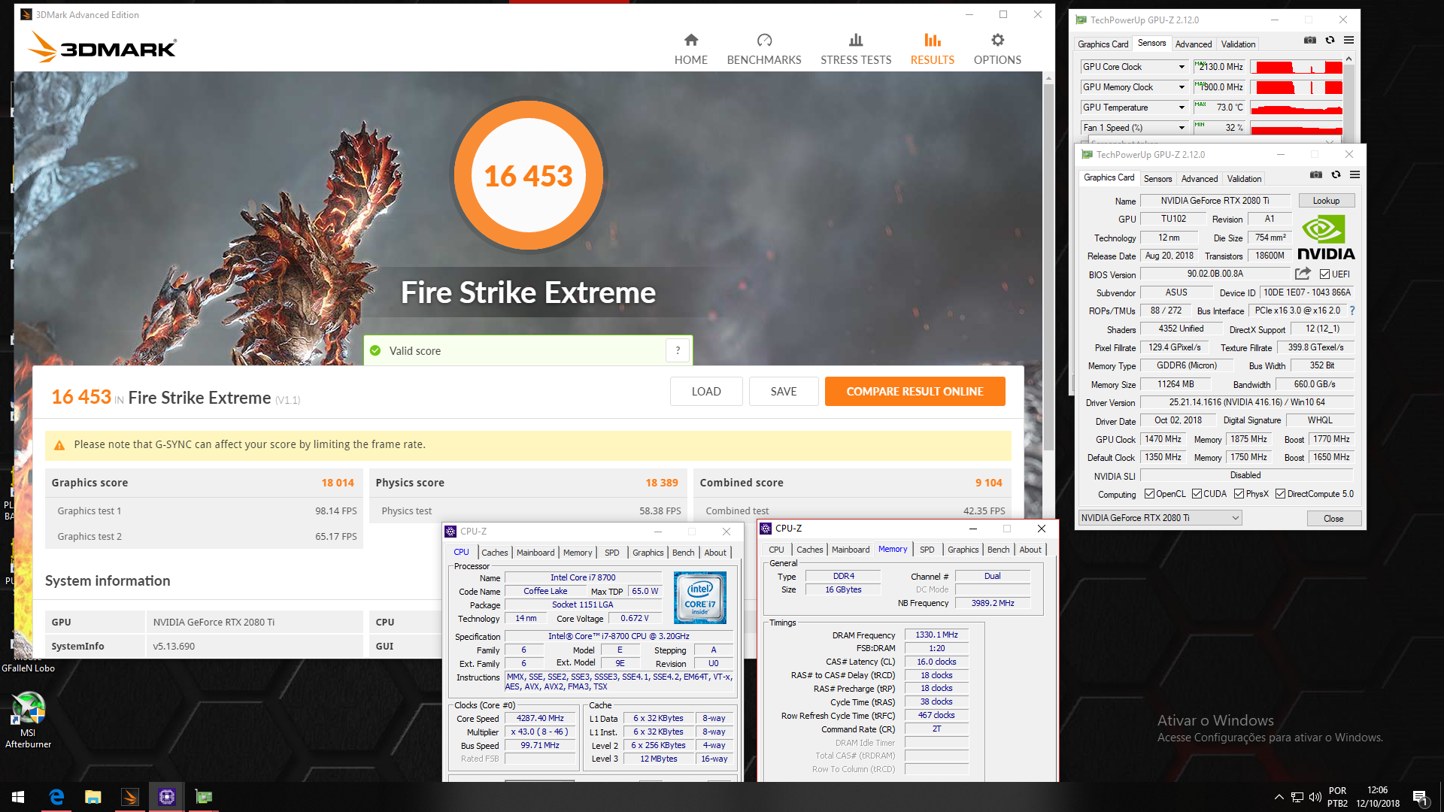This screenshot has height=812, width=1444.
Task: Toggle the PhysX checkbox in GPU-Z
Action: (x=1239, y=494)
